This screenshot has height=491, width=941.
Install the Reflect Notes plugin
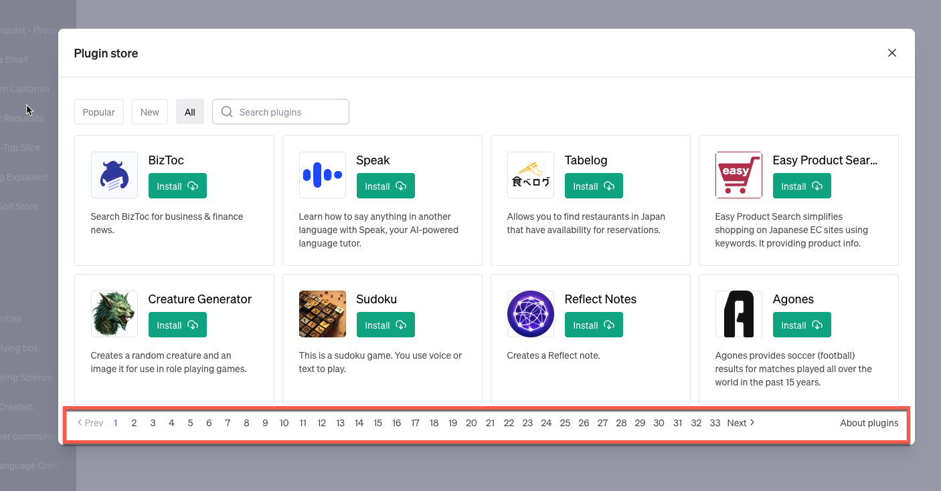(594, 325)
